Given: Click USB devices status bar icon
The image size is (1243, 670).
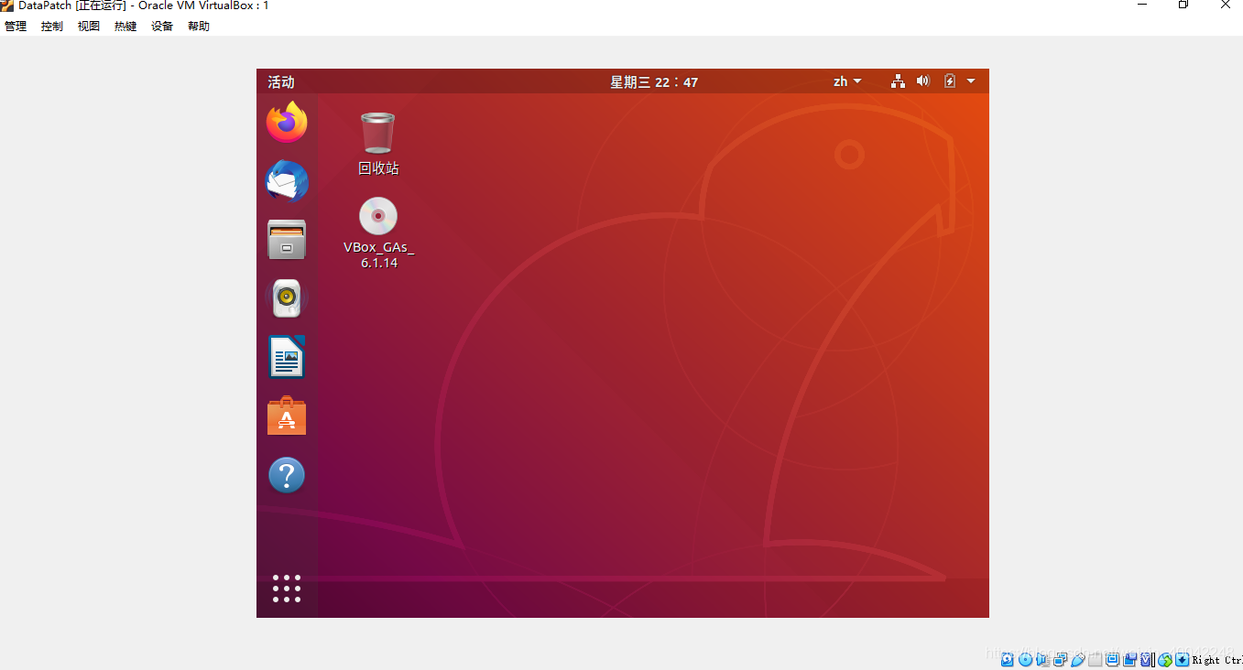Looking at the screenshot, I should point(1078,659).
